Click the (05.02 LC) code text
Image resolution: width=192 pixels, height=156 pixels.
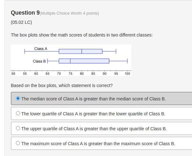[x=21, y=23]
